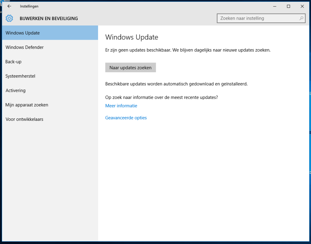Open the Activering section
Viewport: 311px width, 244px height.
pos(50,90)
